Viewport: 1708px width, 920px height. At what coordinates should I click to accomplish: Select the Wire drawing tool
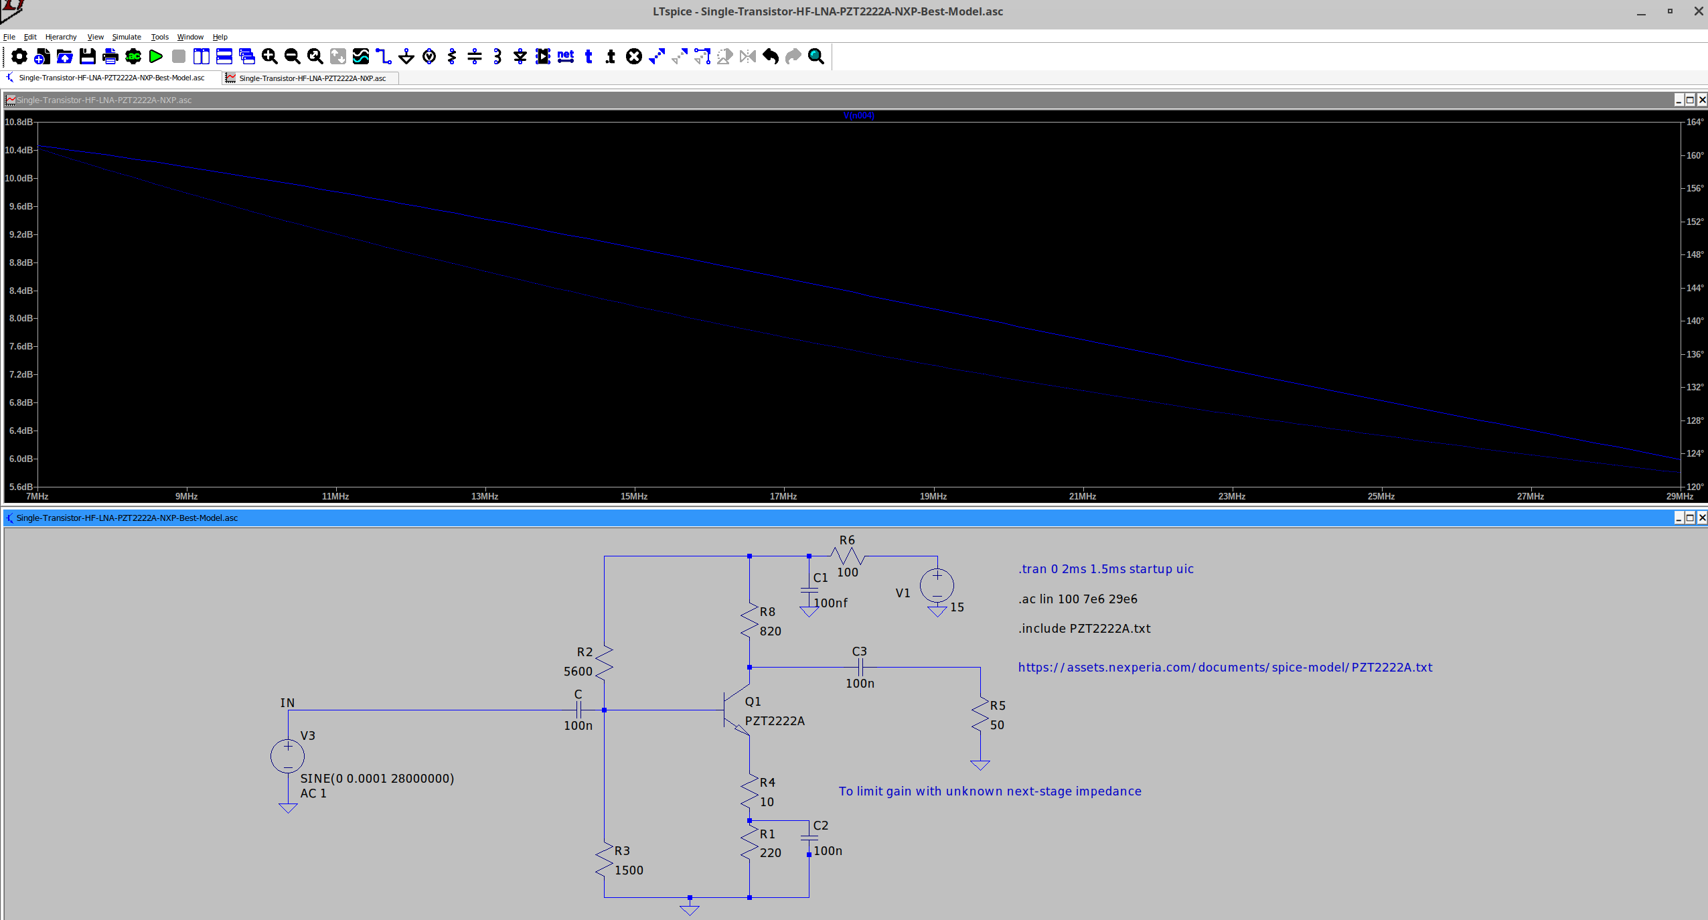coord(383,57)
